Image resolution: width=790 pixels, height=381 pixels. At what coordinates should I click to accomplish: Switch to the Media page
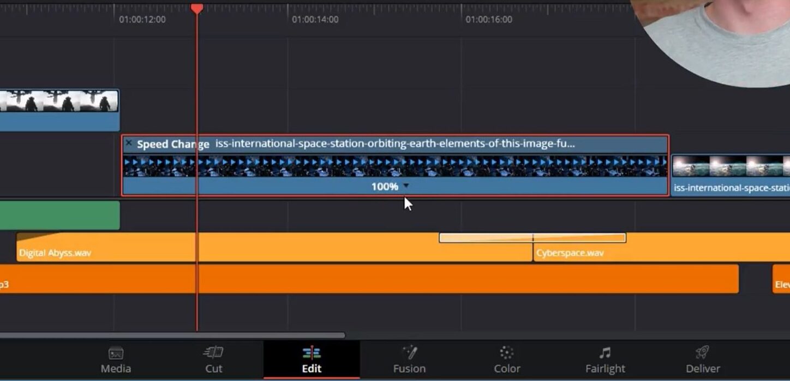[115, 359]
